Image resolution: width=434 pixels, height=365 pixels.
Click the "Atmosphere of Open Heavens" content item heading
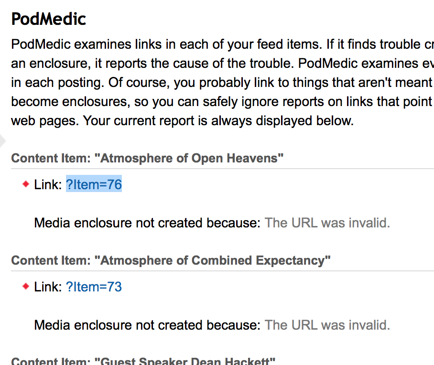click(x=147, y=158)
